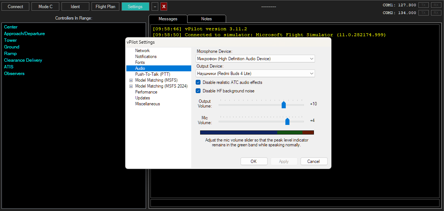Open the Microphone Device dropdown
This screenshot has height=211, width=444.
(x=255, y=59)
